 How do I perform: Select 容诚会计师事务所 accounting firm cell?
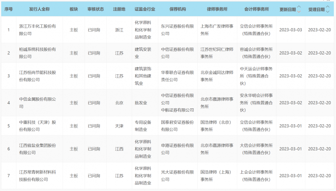pyautogui.click(x=256, y=53)
